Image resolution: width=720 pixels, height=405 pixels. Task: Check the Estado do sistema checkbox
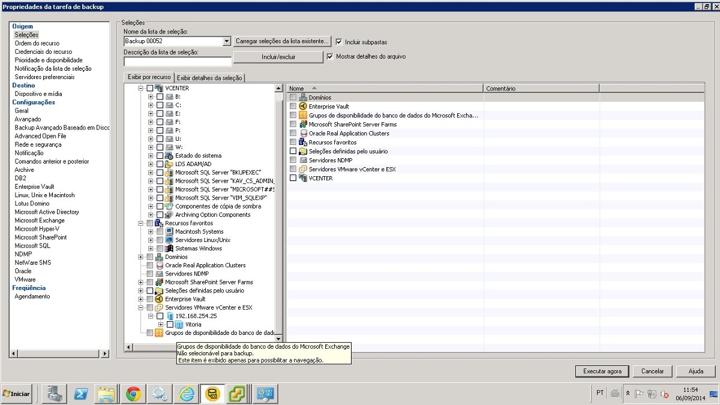[160, 156]
